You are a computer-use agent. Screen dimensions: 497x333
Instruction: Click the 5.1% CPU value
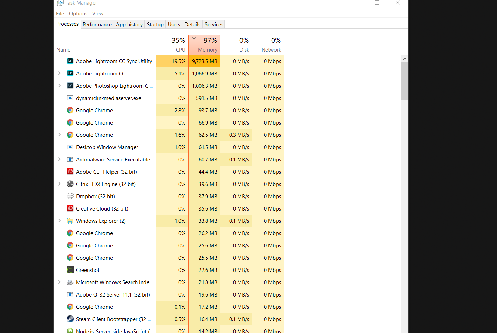tap(172, 73)
